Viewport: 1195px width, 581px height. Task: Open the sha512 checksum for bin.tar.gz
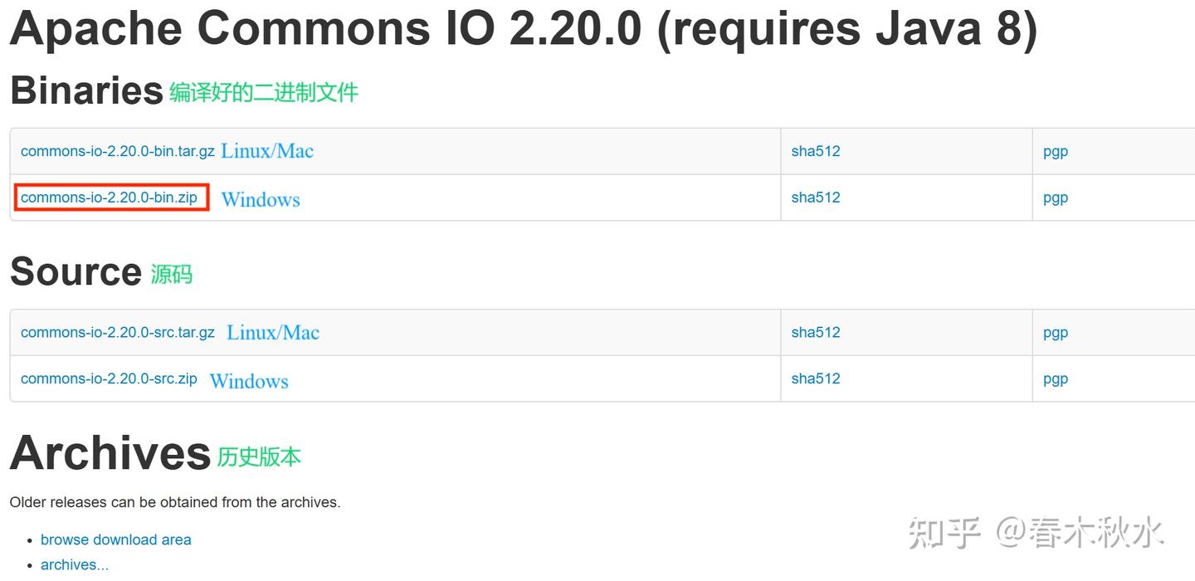click(815, 150)
